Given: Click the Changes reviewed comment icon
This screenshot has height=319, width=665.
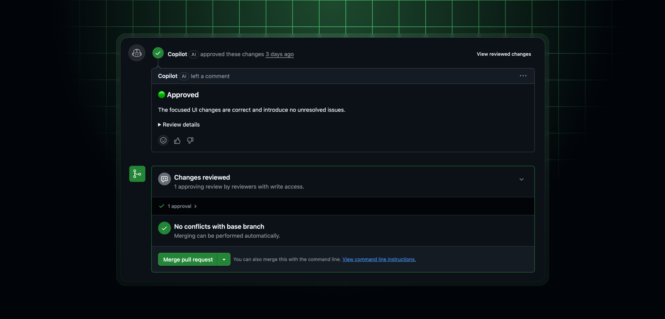Looking at the screenshot, I should [x=164, y=179].
